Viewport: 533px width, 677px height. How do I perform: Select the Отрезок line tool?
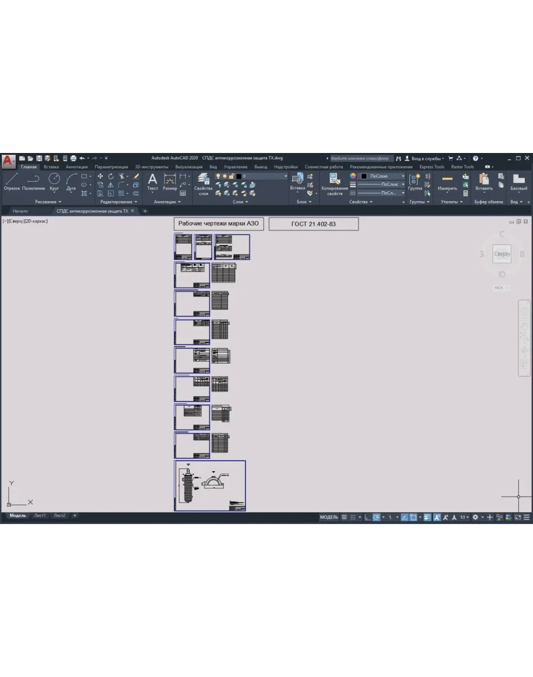[12, 182]
